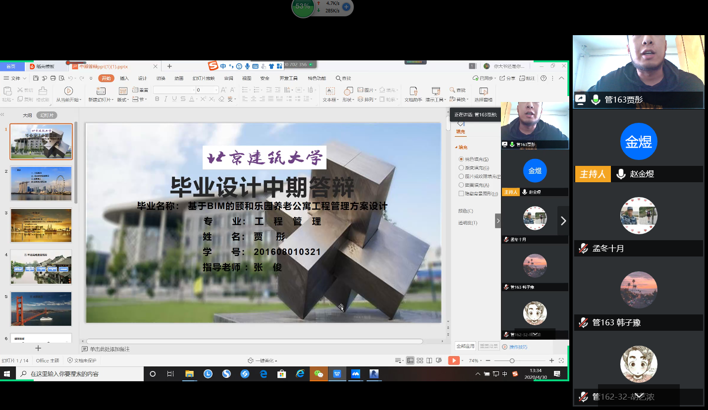Select the 渐变填充 fill option
The image size is (708, 410).
[x=462, y=167]
